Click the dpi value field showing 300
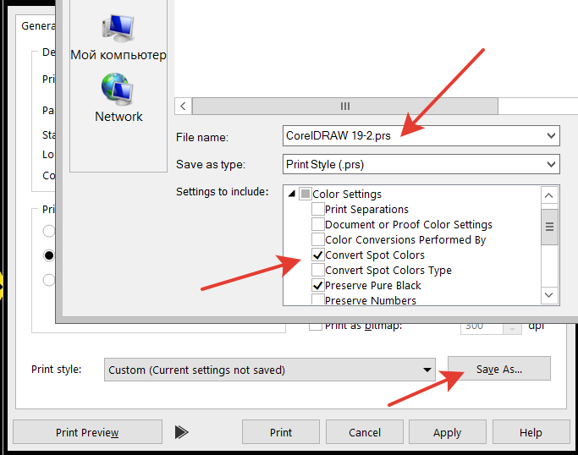Image resolution: width=578 pixels, height=455 pixels. (482, 328)
